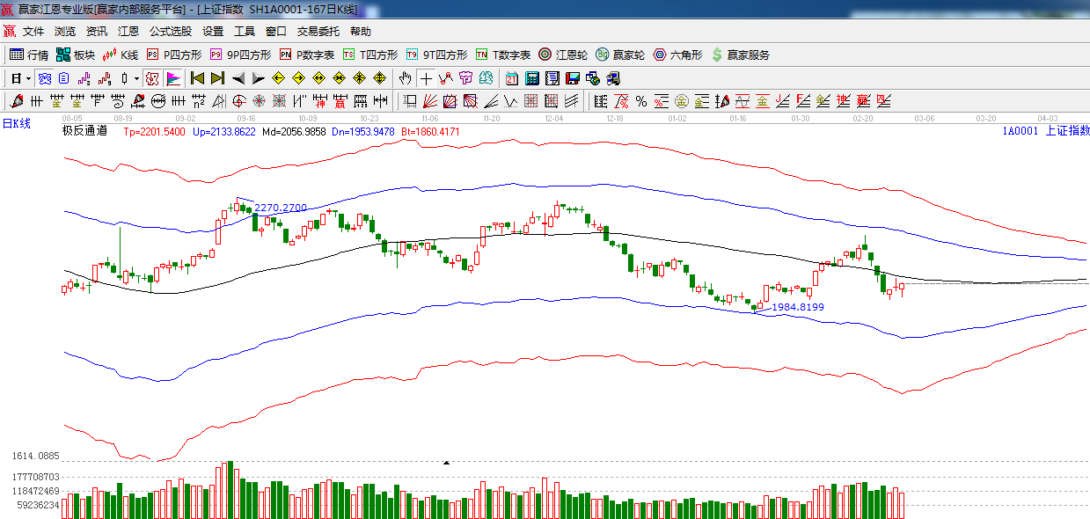The image size is (1090, 519).
Task: Click the small triangle marker above volume
Action: click(446, 462)
